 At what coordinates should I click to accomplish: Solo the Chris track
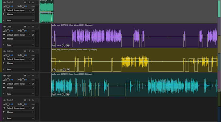pos(29,27)
